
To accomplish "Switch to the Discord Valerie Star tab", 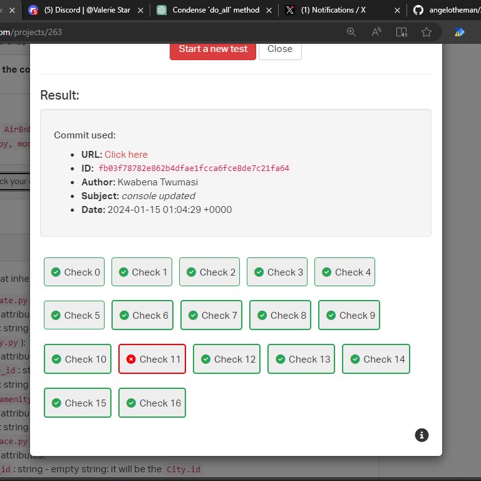I will point(86,10).
